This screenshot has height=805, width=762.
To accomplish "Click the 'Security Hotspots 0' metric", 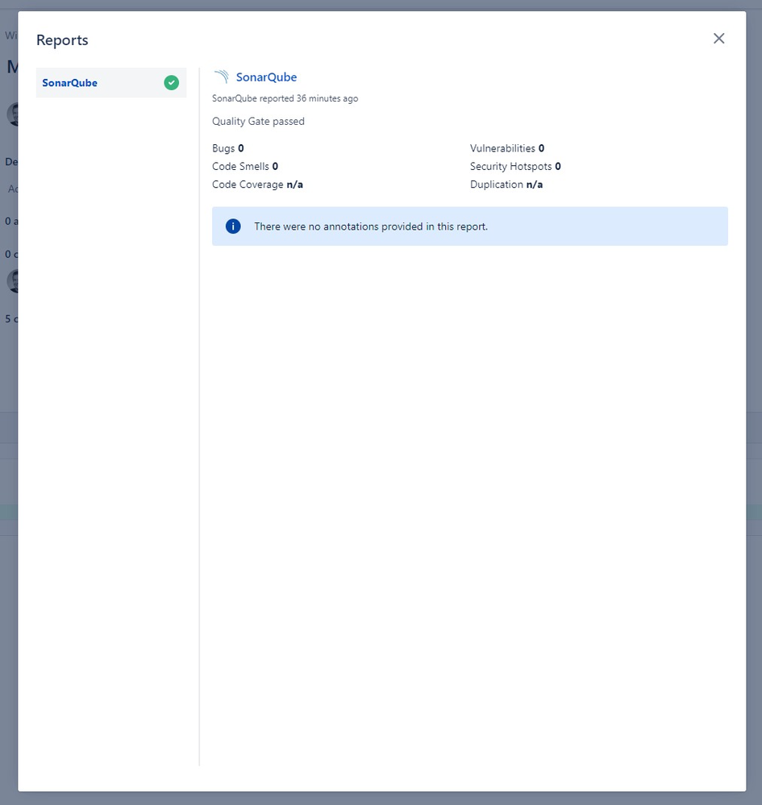I will (515, 166).
